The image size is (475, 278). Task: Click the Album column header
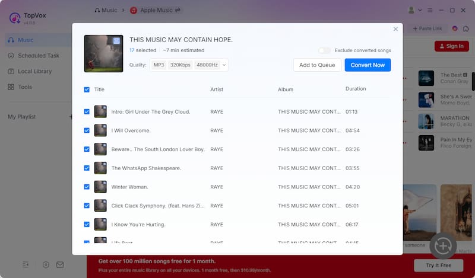click(x=286, y=90)
